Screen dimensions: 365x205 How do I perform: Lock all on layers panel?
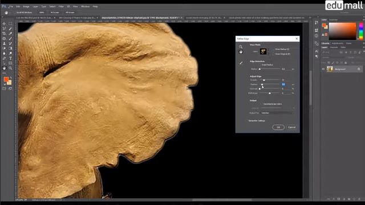(346, 63)
